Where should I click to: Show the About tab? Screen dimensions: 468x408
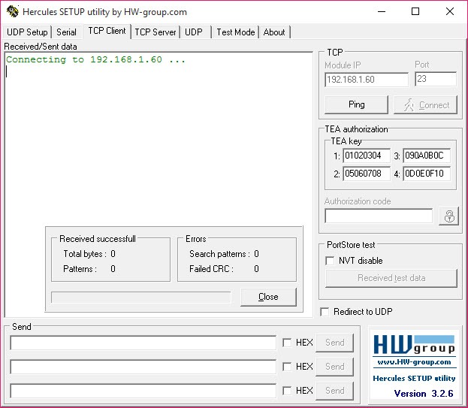274,32
